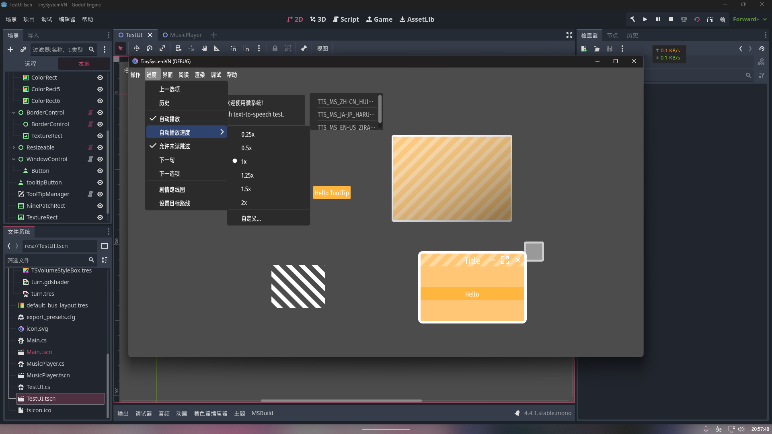
Task: Click the Hello button in Title window
Action: coord(472,294)
